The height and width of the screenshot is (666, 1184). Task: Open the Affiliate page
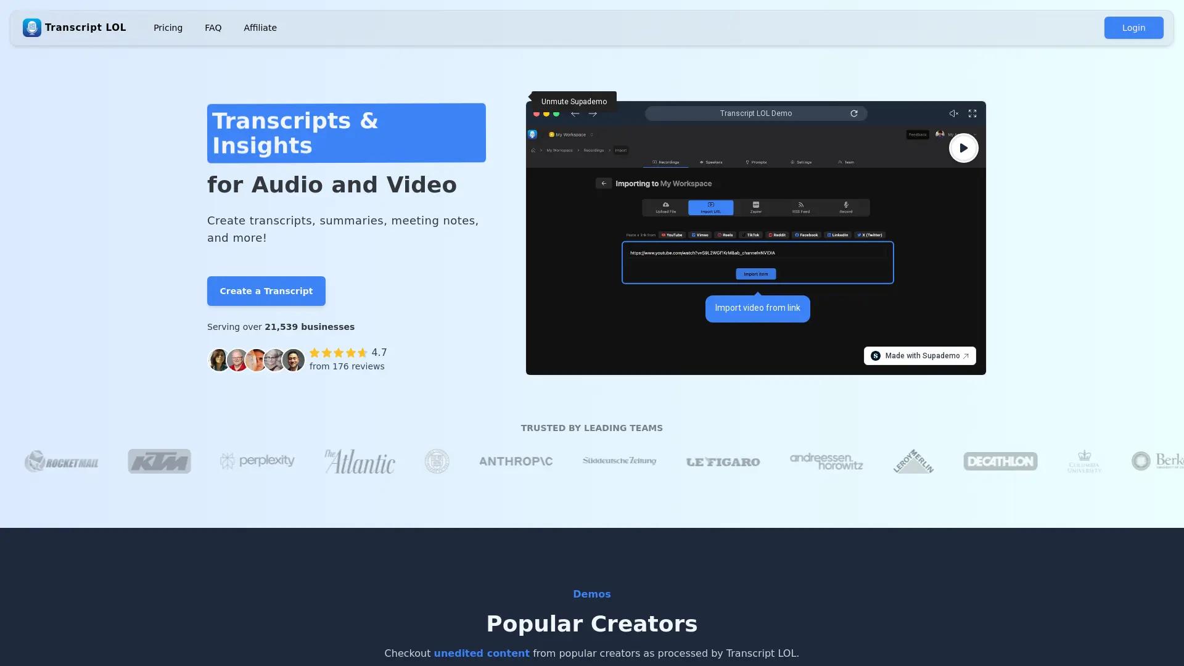260,28
